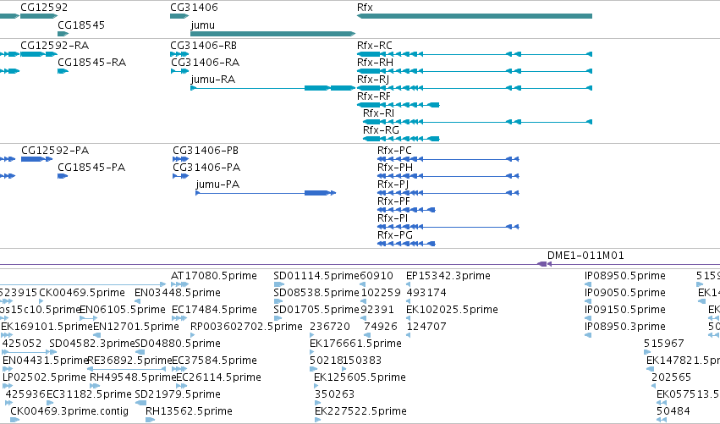Screen dimensions: 720x424
Task: Click the jumu-PA coding exon block
Action: (x=316, y=193)
